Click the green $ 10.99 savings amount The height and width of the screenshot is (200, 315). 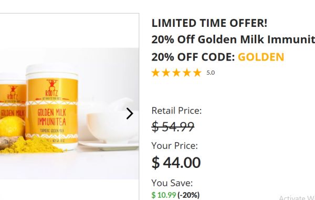point(164,195)
